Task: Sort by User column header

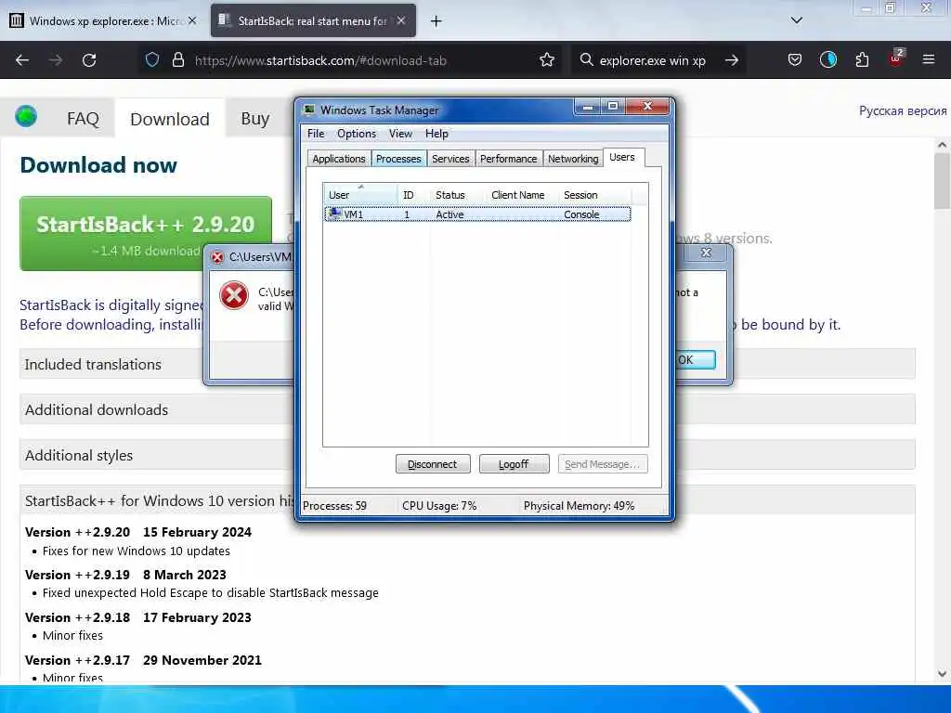Action: (x=360, y=195)
